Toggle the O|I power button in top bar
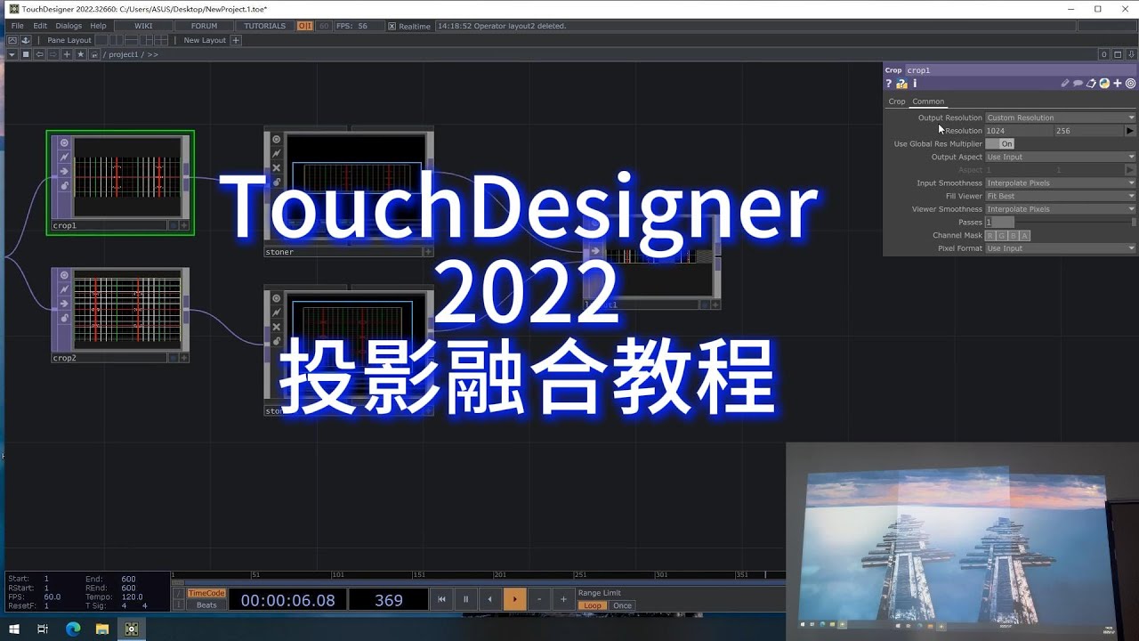The width and height of the screenshot is (1139, 641). [305, 26]
